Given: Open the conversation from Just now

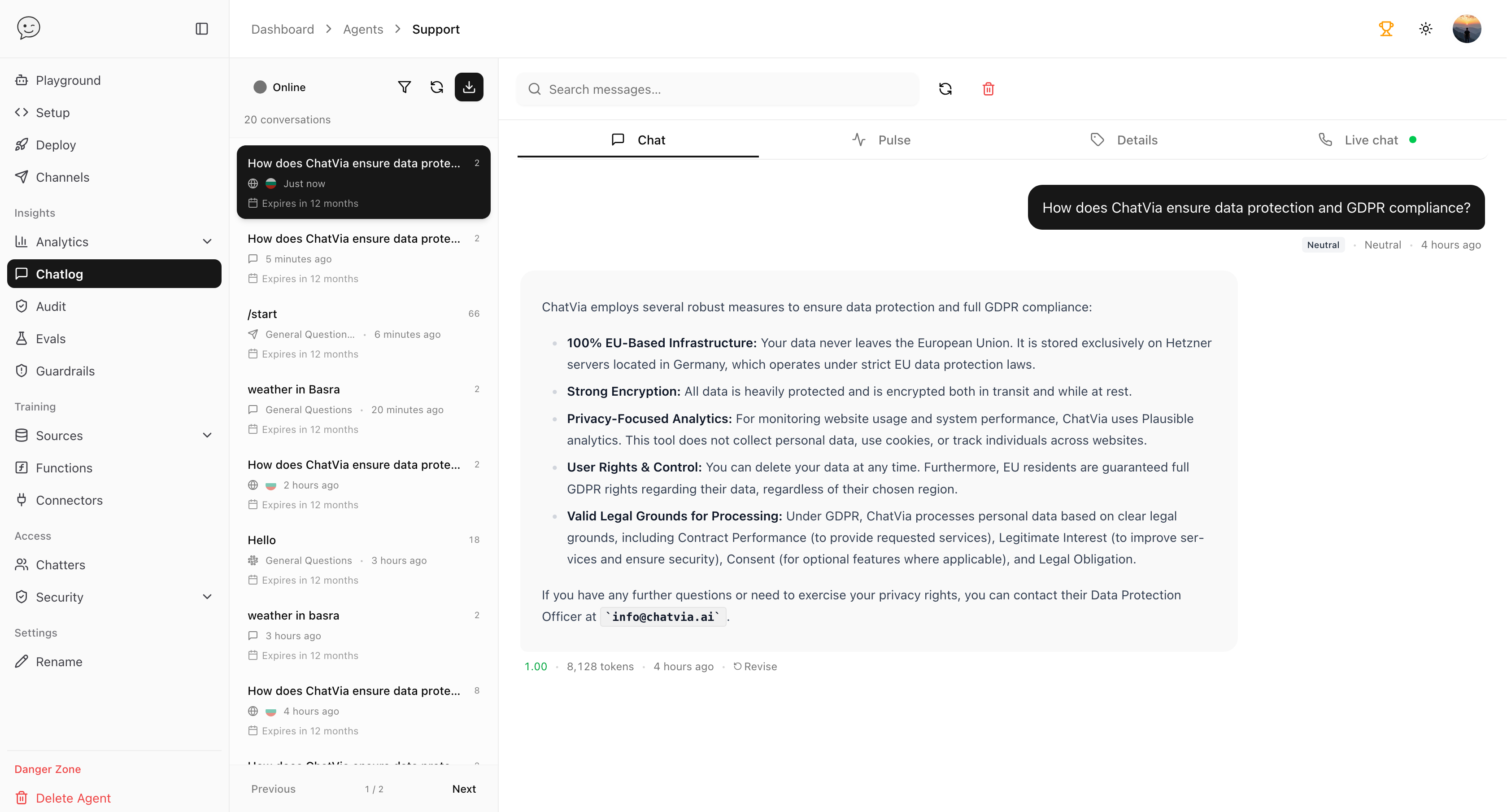Looking at the screenshot, I should pos(363,182).
